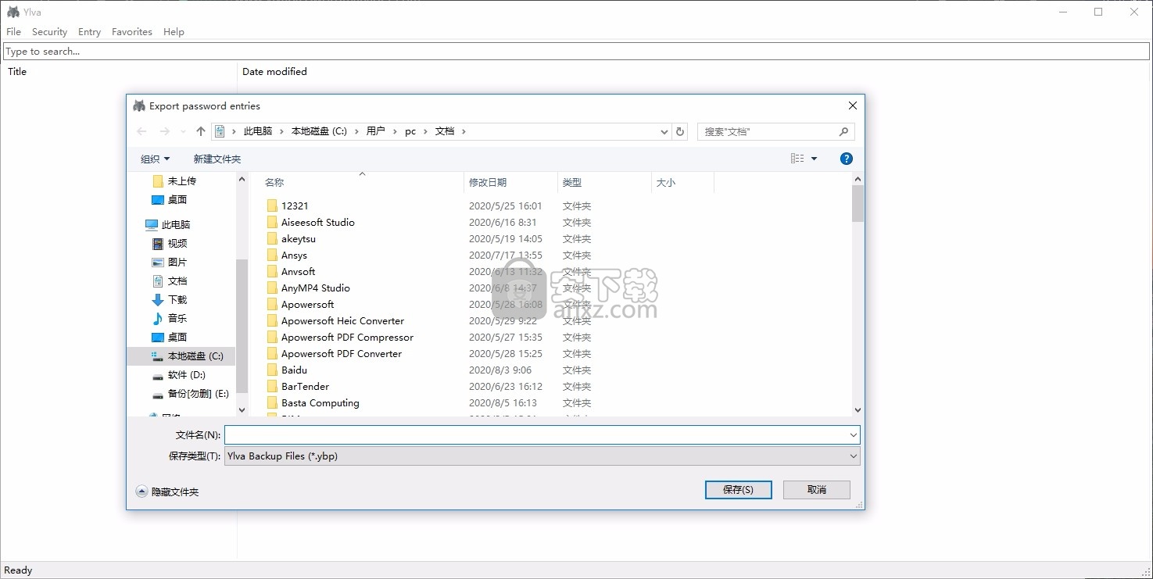The height and width of the screenshot is (579, 1153).
Task: Refresh the folder view with the refresh icon
Action: tap(680, 131)
